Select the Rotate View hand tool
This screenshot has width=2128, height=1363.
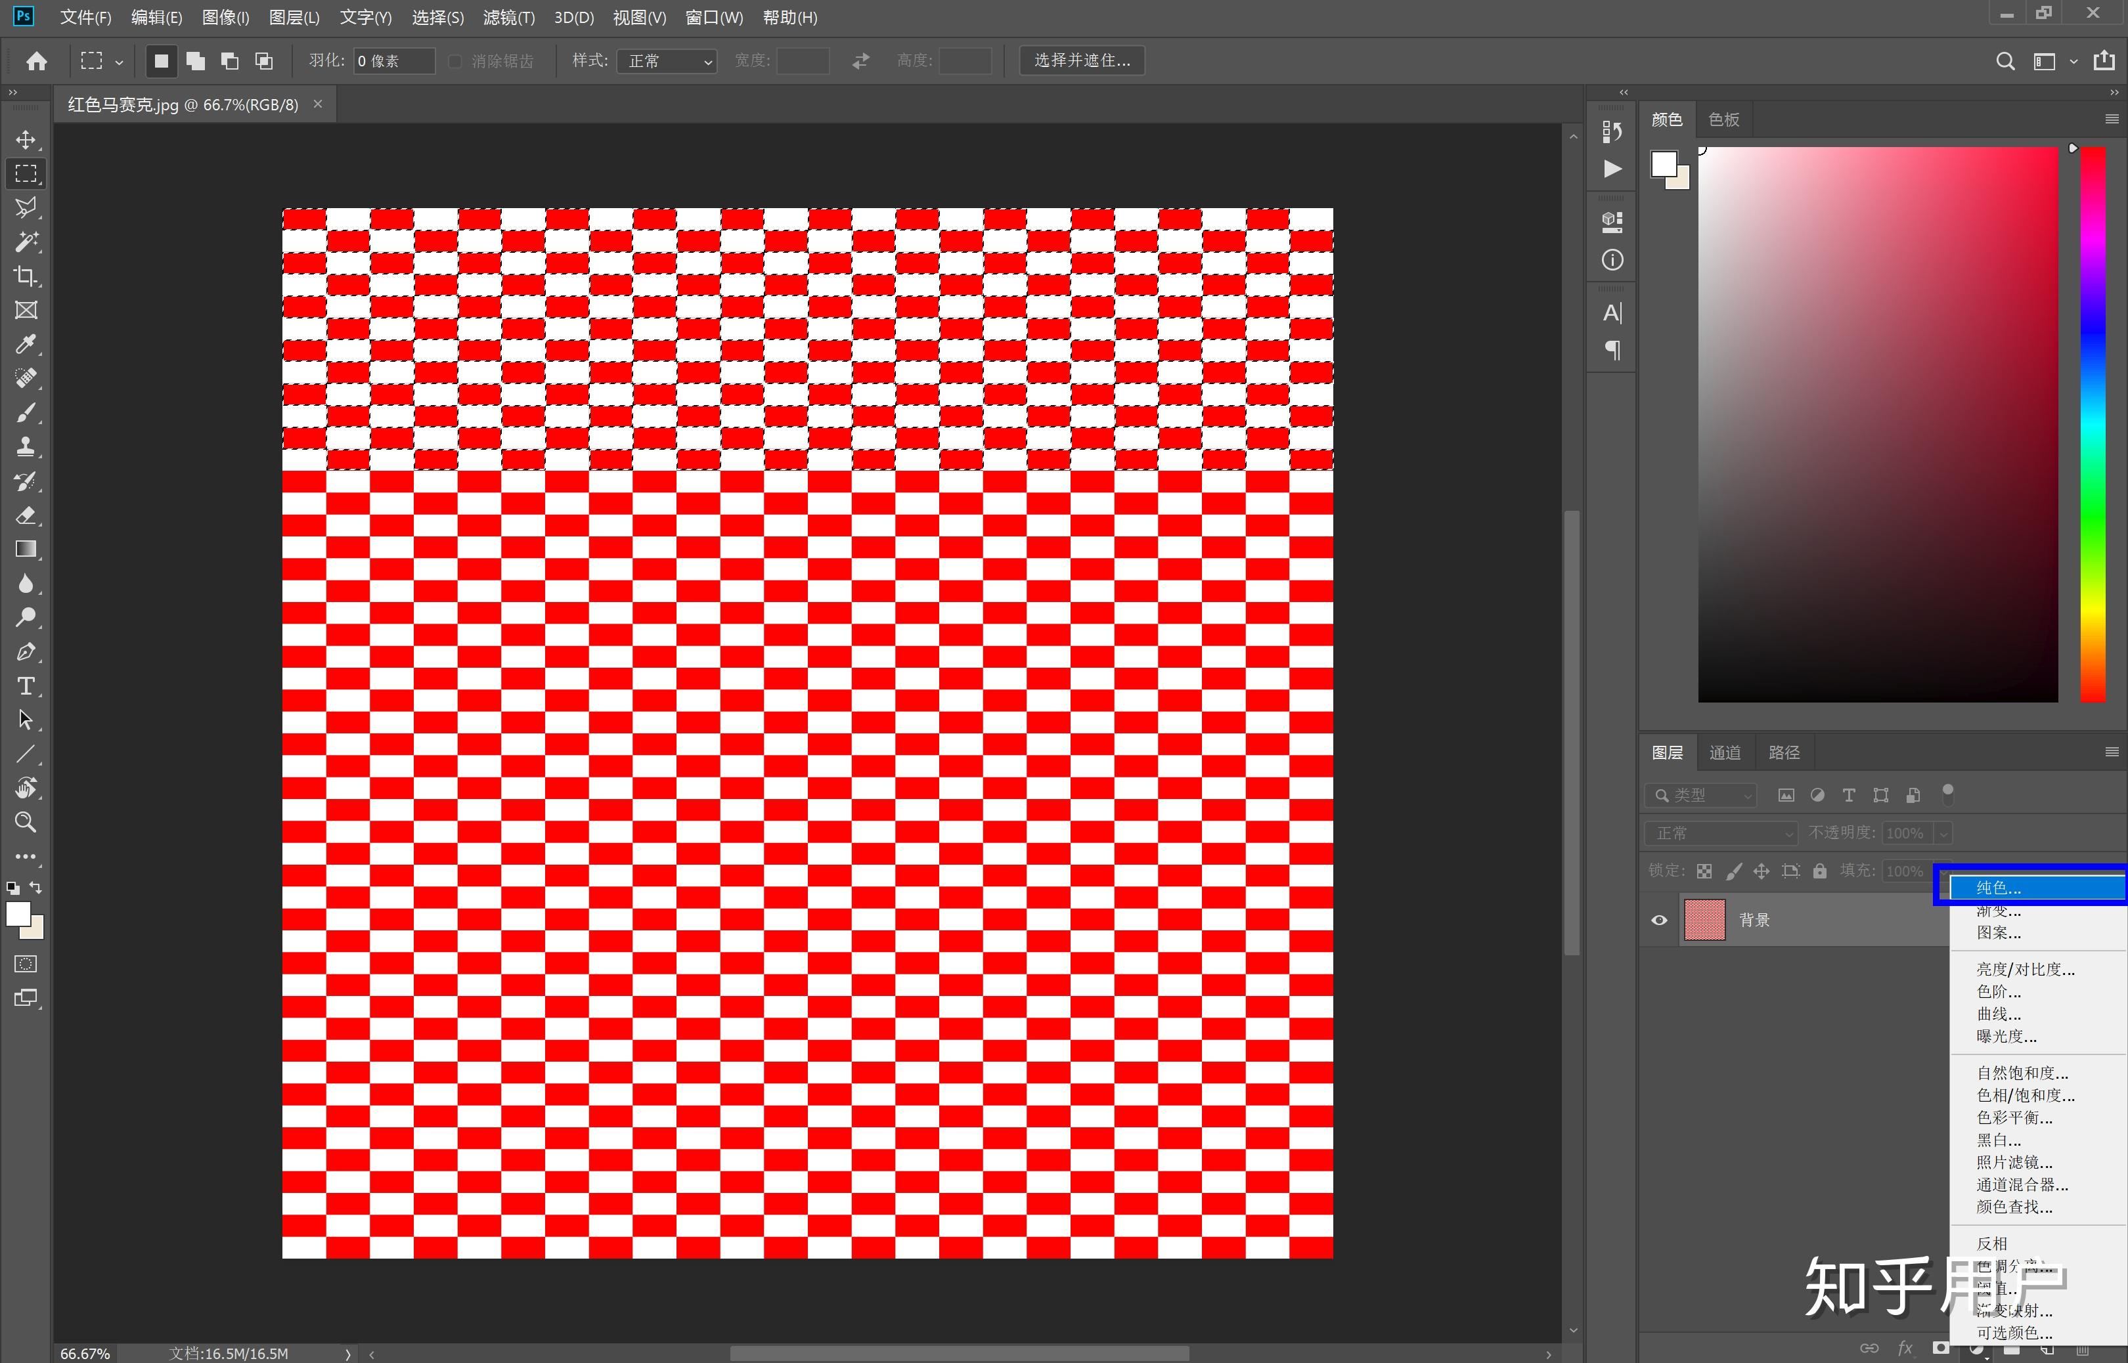click(26, 788)
